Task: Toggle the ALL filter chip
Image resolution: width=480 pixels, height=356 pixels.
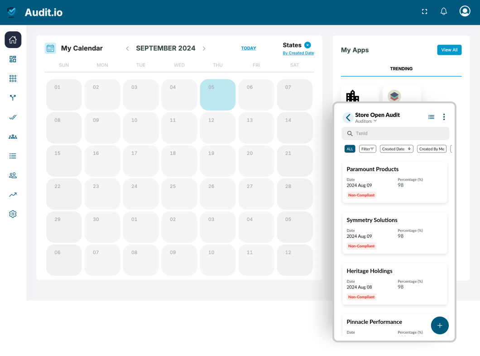Action: (350, 149)
